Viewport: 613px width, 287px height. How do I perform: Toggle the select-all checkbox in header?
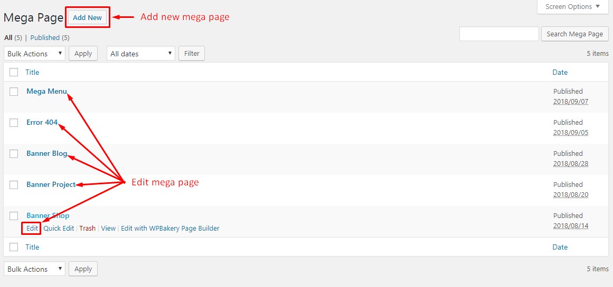click(14, 73)
